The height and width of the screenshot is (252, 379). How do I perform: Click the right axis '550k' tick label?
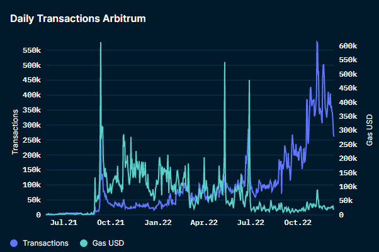(x=348, y=60)
